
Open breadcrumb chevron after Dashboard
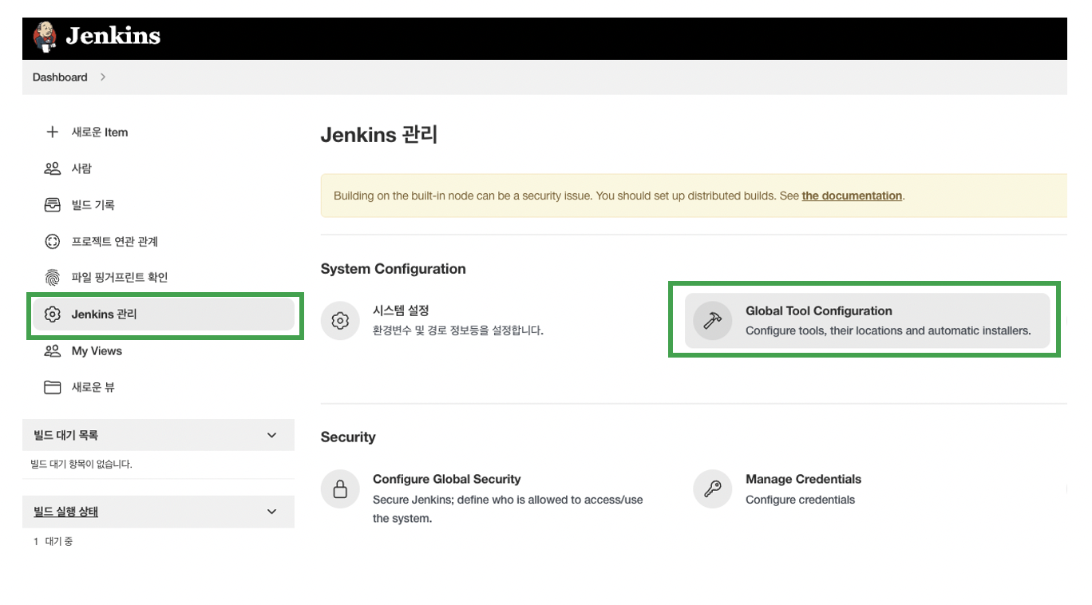(x=103, y=77)
